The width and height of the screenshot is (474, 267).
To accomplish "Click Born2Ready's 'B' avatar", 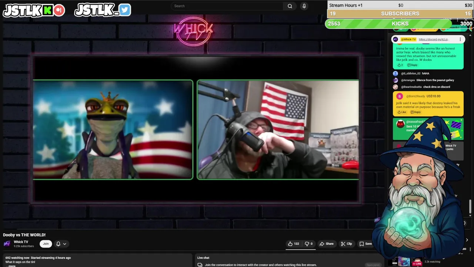I will 400,96.
